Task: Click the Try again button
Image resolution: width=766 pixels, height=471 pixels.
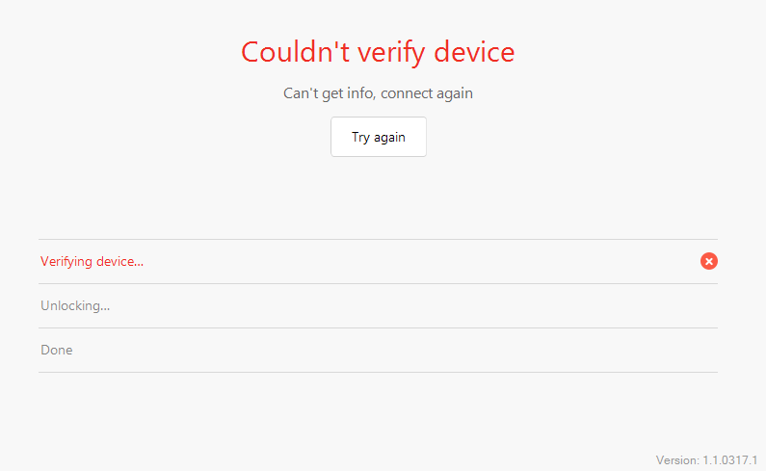Action: (x=379, y=137)
